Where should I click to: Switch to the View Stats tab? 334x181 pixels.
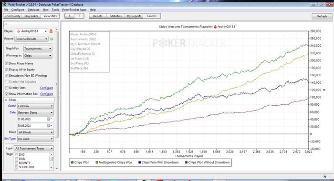coord(50,16)
